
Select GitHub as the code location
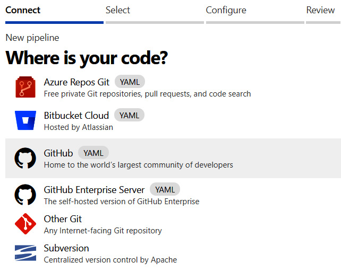coord(173,158)
